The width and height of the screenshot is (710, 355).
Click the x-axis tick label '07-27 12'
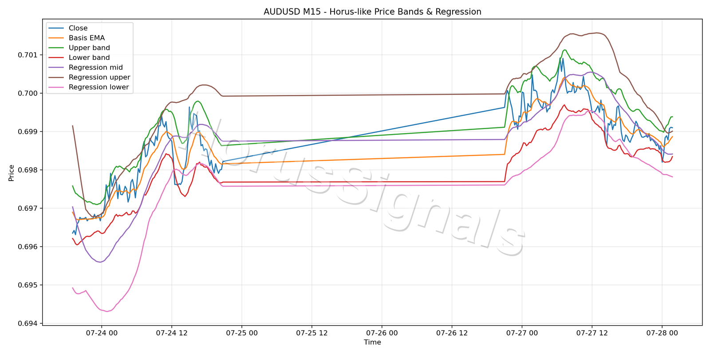(592, 333)
